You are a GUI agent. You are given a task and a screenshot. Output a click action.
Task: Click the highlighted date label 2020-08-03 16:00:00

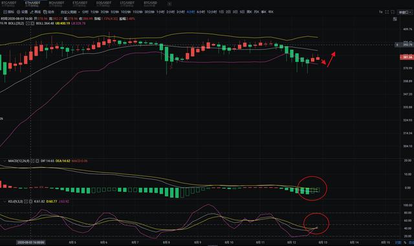(30, 242)
